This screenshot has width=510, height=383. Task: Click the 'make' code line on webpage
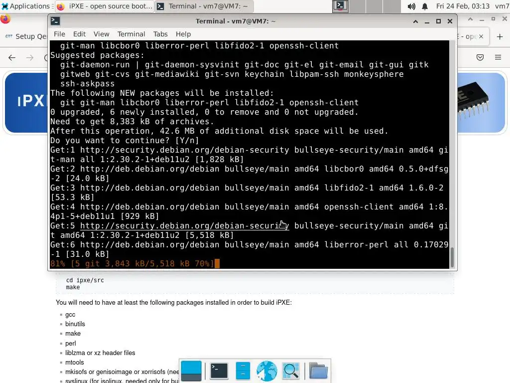pyautogui.click(x=73, y=287)
